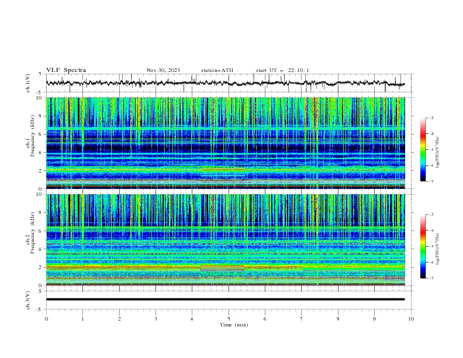Click the "-3" tick on ch.1 colorbar
The height and width of the screenshot is (358, 463).
coord(431,118)
